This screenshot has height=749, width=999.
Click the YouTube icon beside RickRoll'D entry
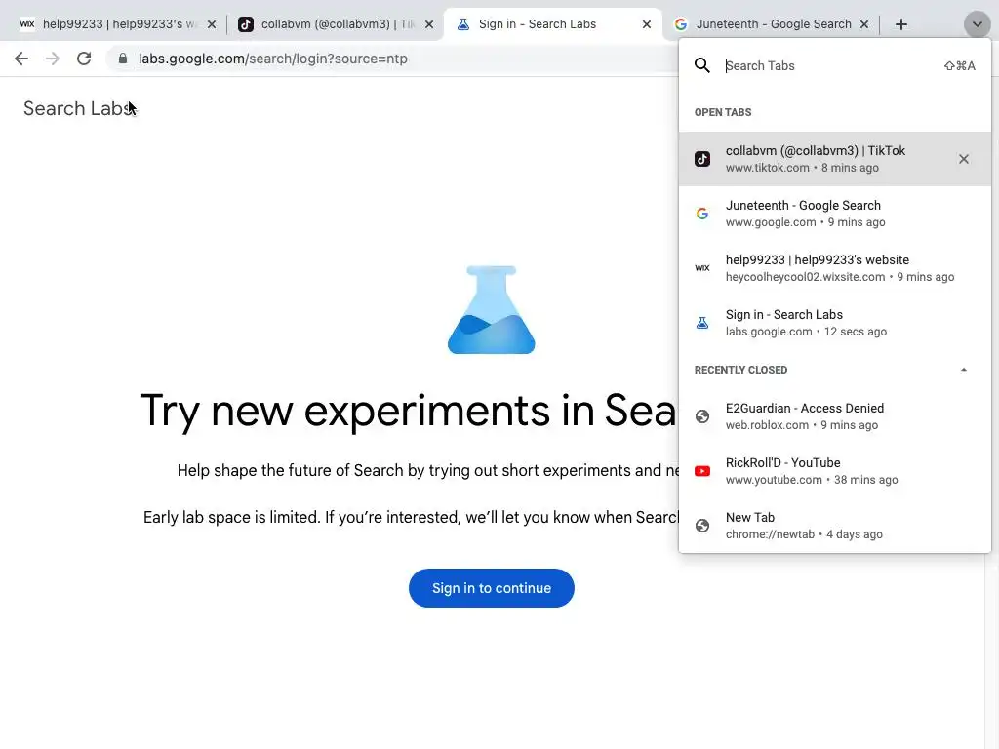pos(702,471)
